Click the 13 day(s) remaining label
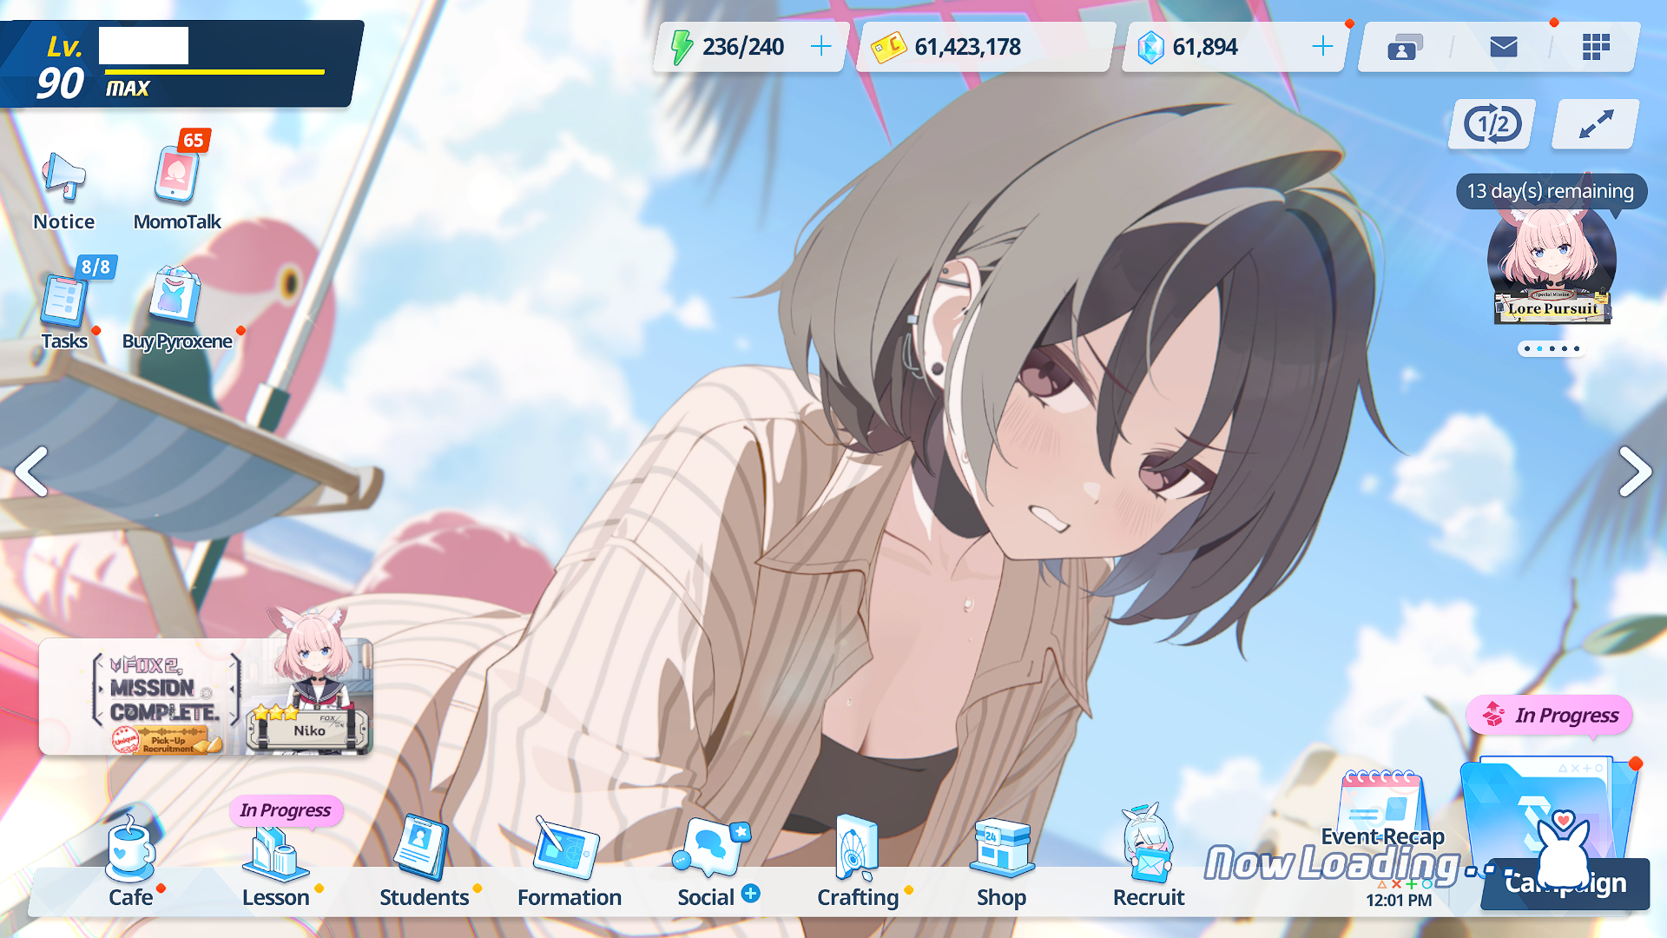Viewport: 1667px width, 938px height. point(1551,191)
